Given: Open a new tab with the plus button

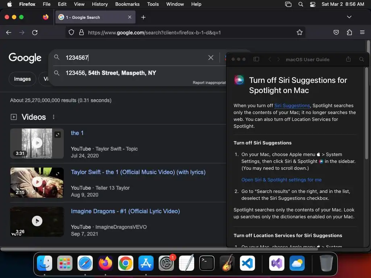Looking at the screenshot, I should [143, 17].
